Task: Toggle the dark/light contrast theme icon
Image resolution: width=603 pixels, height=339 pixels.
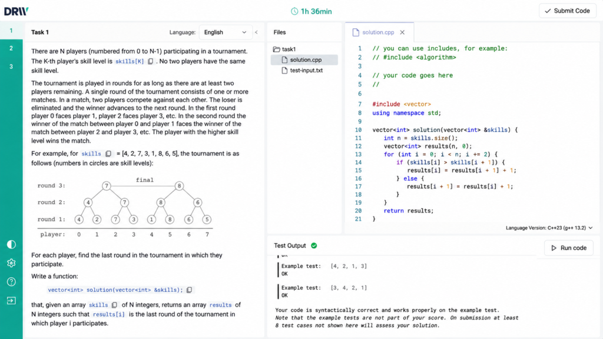Action: point(11,244)
